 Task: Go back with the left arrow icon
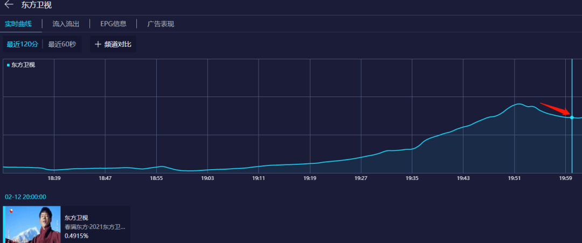[9, 4]
